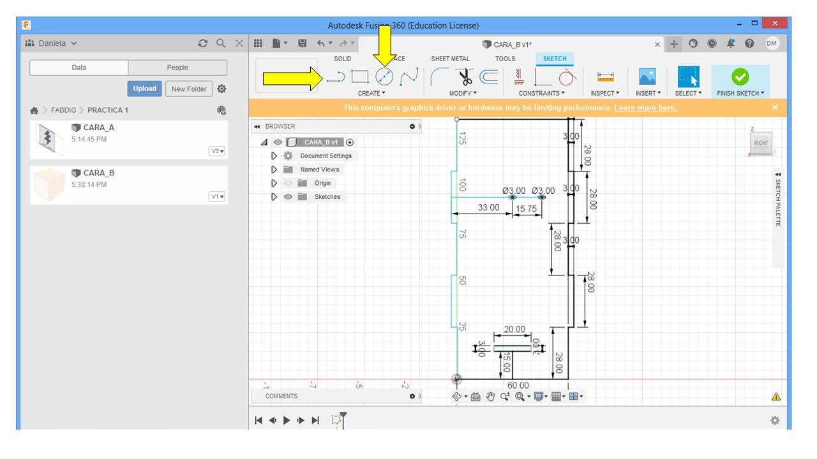Expand the Named Views node

[x=275, y=170]
